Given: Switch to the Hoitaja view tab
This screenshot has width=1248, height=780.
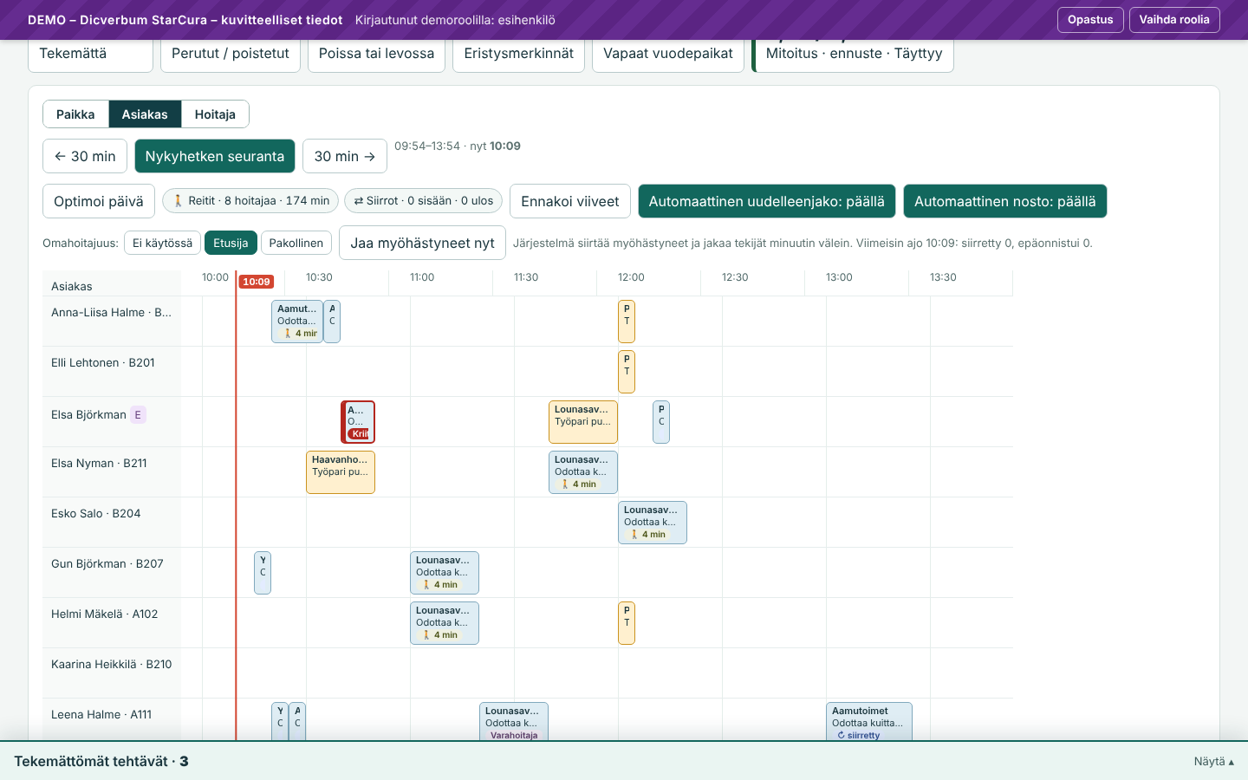Looking at the screenshot, I should 215,114.
